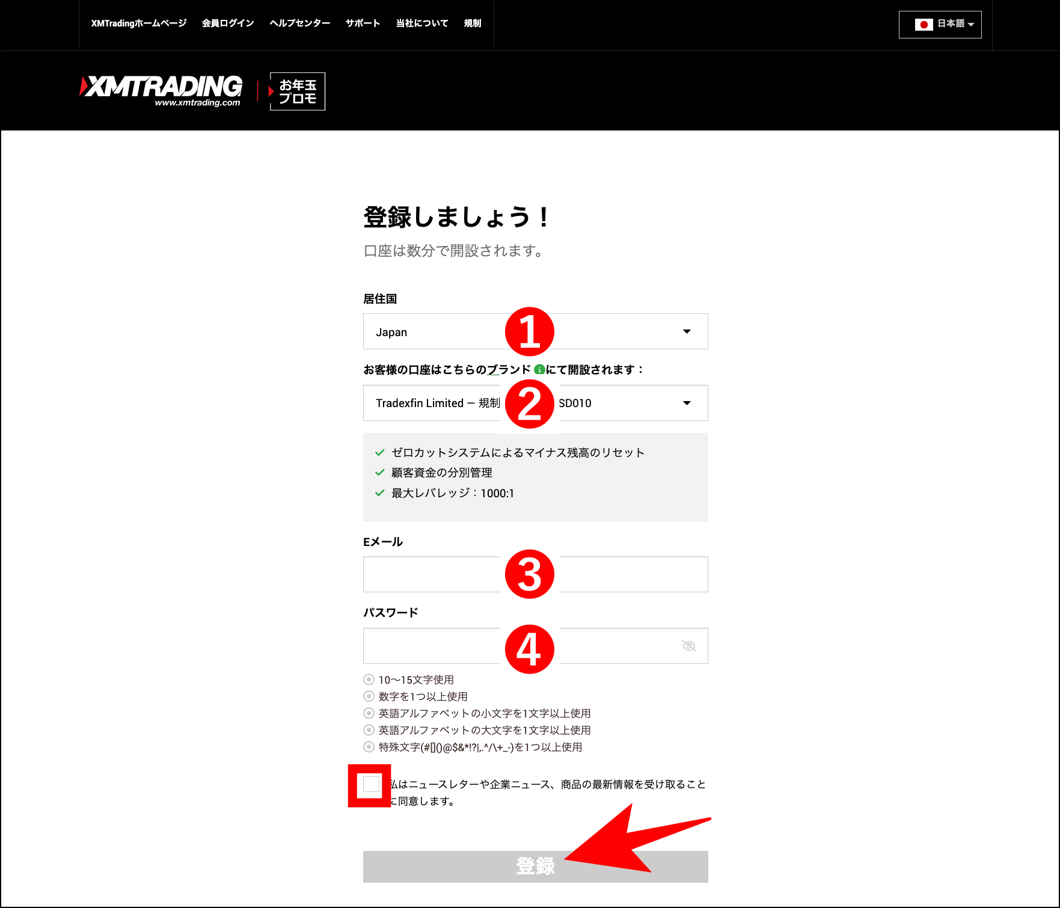1060x908 pixels.
Task: Click the Japan flag icon near 日本語
Action: pyautogui.click(x=924, y=24)
